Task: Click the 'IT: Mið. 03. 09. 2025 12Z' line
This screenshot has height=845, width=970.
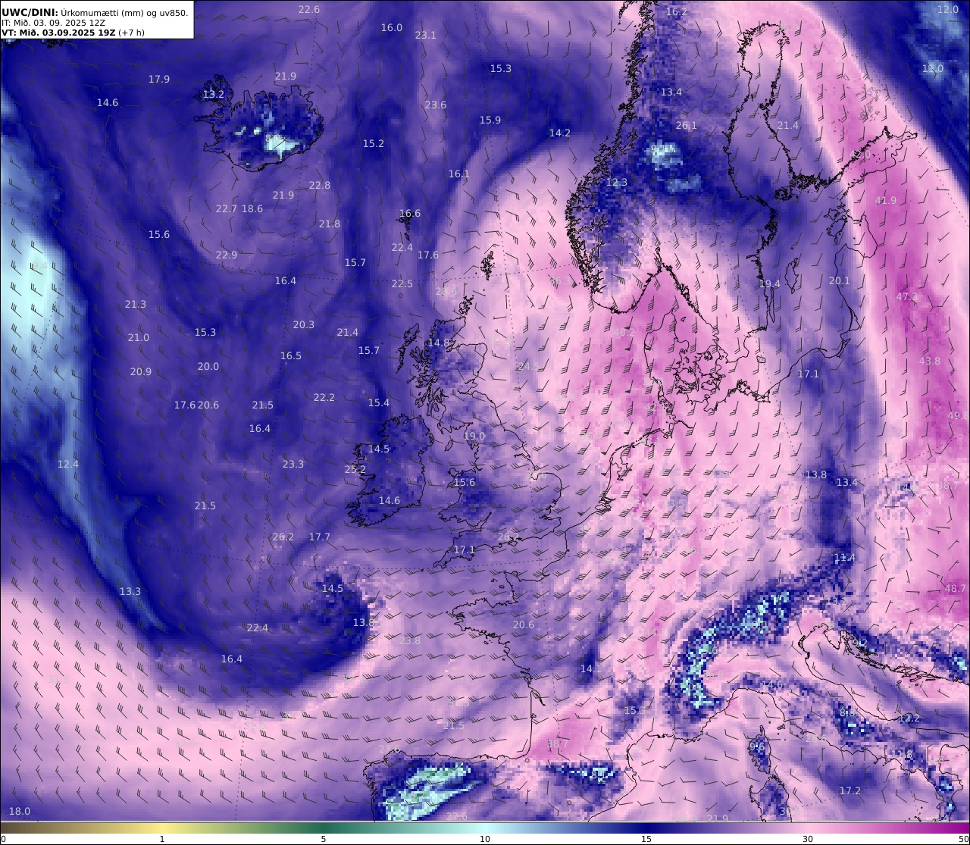Action: click(x=53, y=23)
